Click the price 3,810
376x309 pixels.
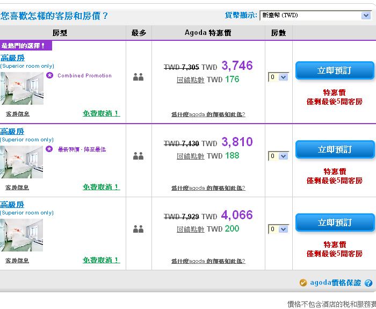click(237, 142)
